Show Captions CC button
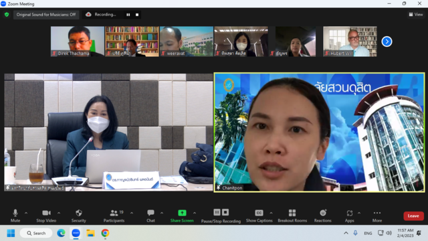 [x=259, y=216]
